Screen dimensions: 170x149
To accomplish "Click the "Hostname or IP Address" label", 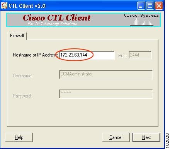I will pos(35,55).
